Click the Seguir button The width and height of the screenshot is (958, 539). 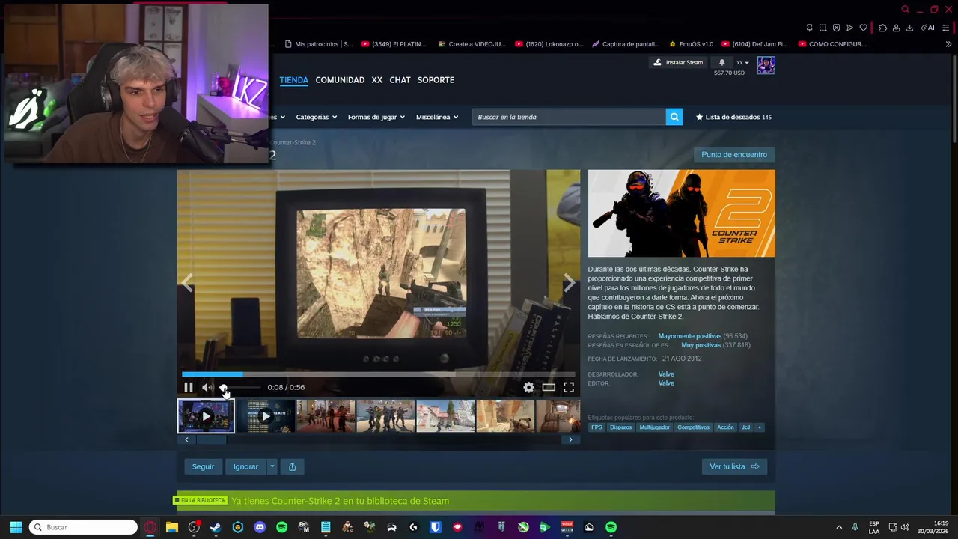[203, 466]
